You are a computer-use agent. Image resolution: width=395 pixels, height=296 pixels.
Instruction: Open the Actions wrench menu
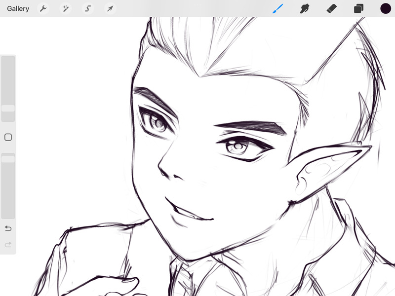coord(43,8)
